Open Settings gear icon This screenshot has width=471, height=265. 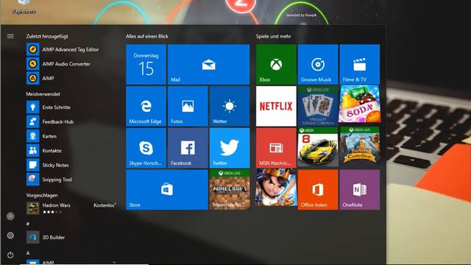click(x=10, y=236)
